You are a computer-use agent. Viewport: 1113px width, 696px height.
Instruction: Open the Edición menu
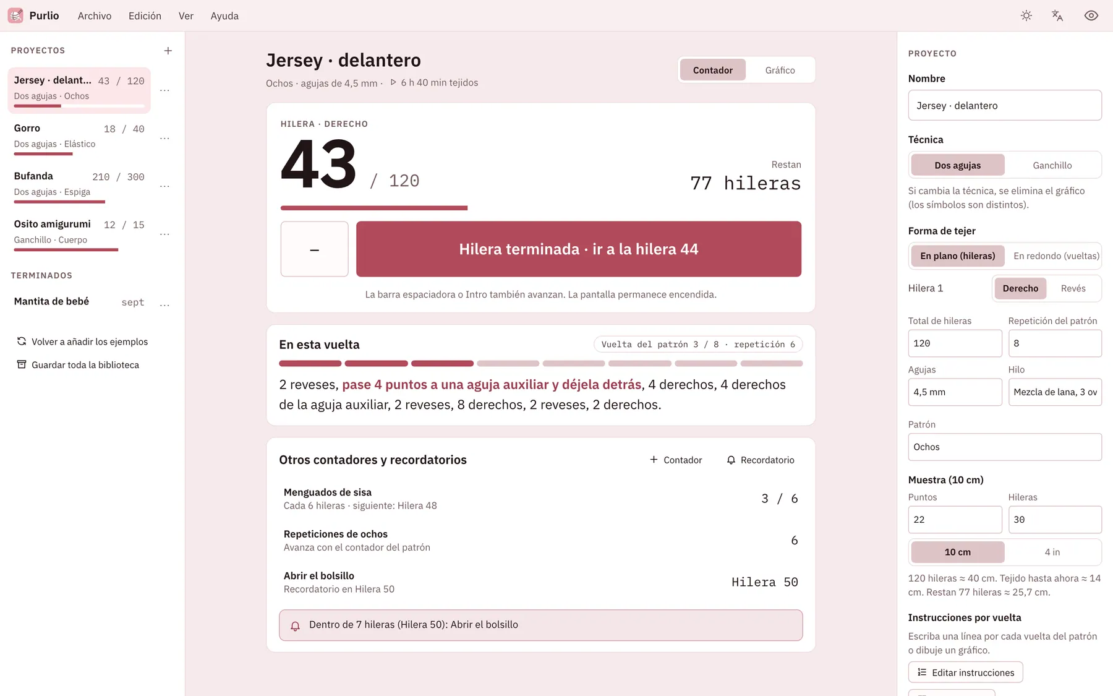[x=145, y=16]
